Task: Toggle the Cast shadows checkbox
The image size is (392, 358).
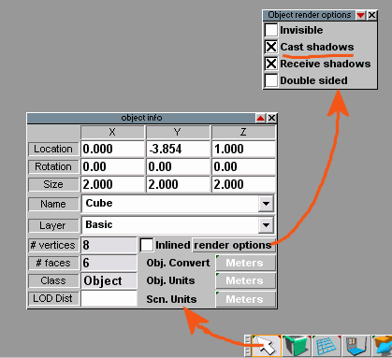Action: coord(271,47)
